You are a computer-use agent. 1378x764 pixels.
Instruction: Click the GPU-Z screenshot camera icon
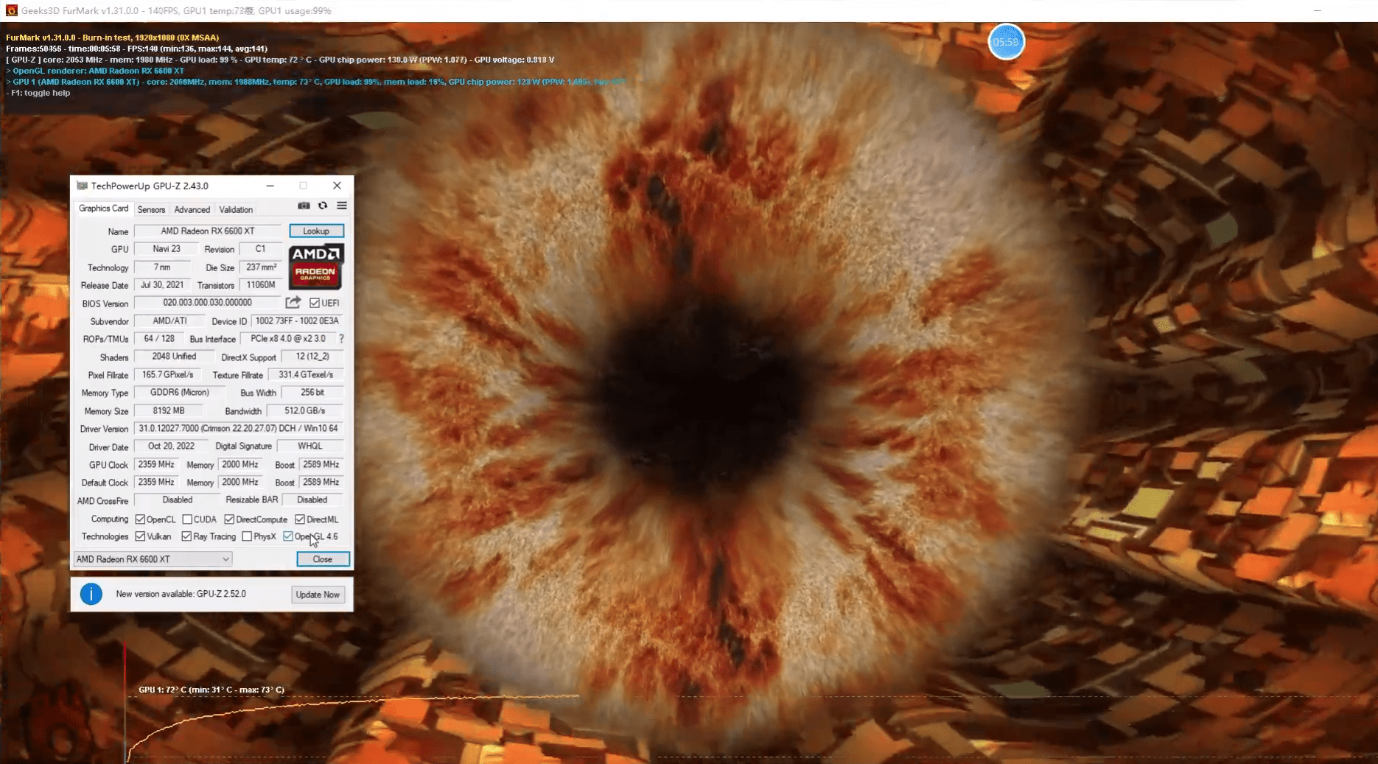[x=304, y=206]
